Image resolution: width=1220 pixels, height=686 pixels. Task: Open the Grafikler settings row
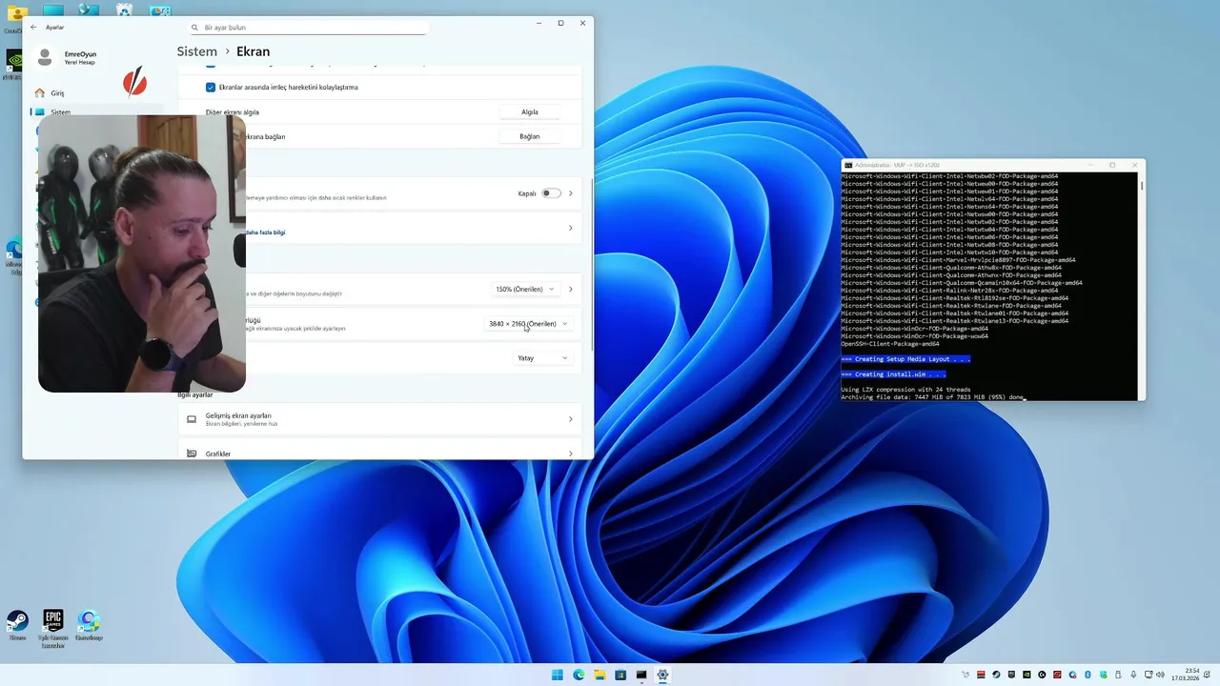[380, 450]
